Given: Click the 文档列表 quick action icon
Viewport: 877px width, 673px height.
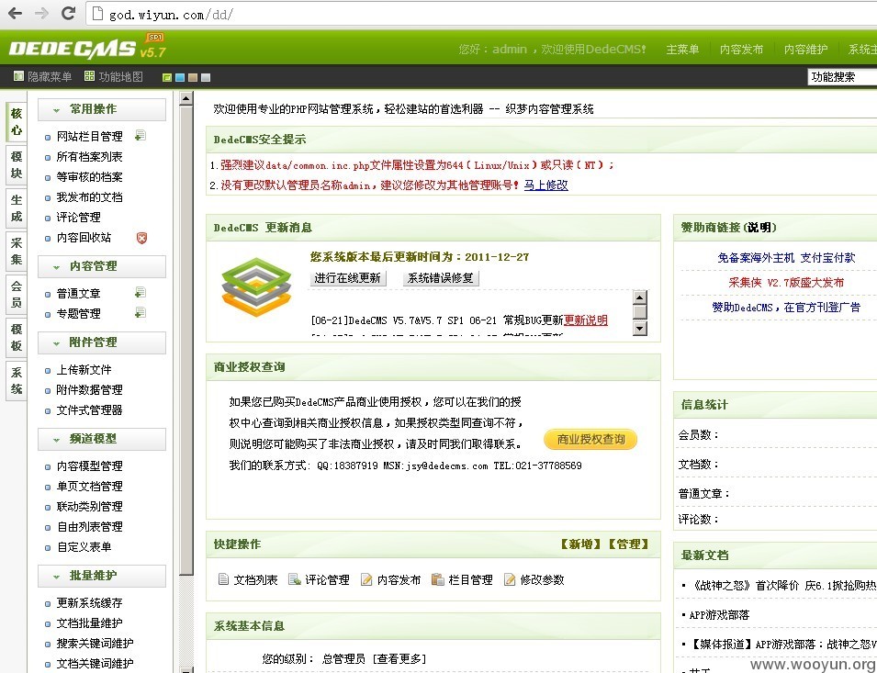Looking at the screenshot, I should coord(223,579).
